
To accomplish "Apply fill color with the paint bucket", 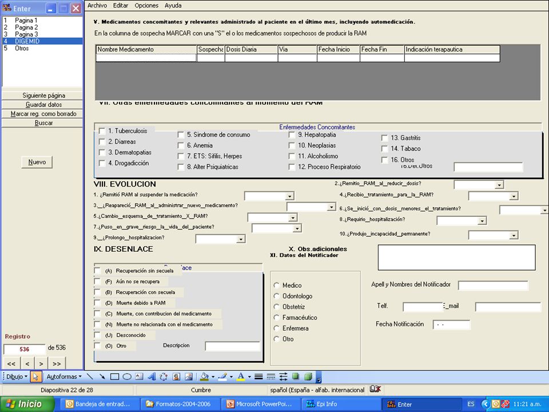I will click(x=204, y=377).
